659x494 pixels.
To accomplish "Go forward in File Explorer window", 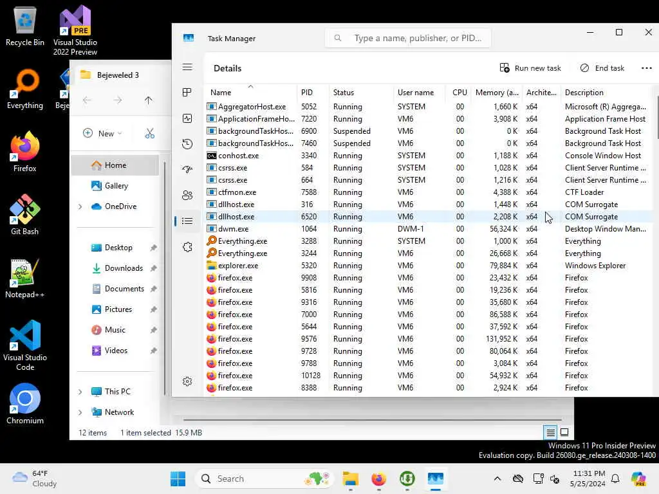I will [x=118, y=100].
